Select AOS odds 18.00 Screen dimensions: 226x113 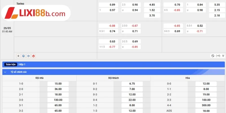(206, 111)
